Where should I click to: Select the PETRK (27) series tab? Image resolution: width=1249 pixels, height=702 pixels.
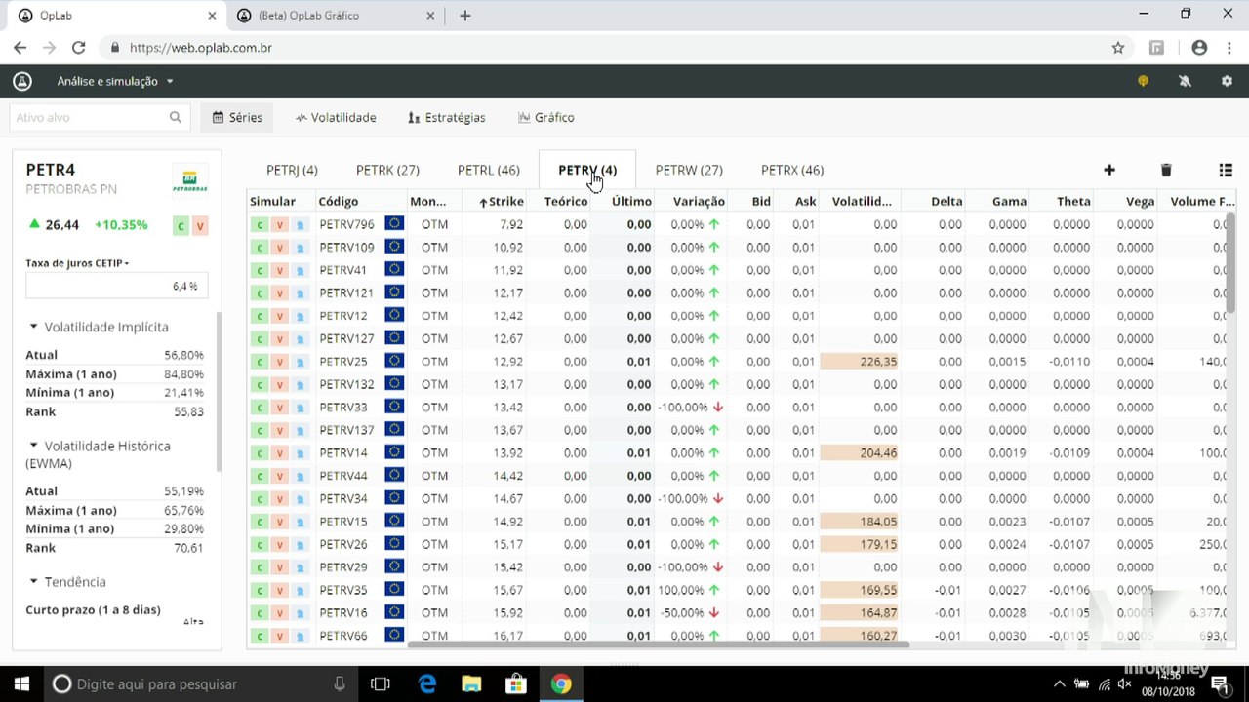387,170
